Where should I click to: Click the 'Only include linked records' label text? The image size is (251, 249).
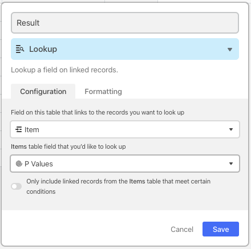tap(118, 186)
